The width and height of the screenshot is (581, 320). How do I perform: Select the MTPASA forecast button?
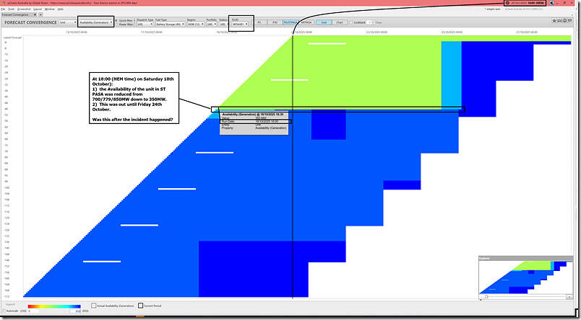coord(306,22)
